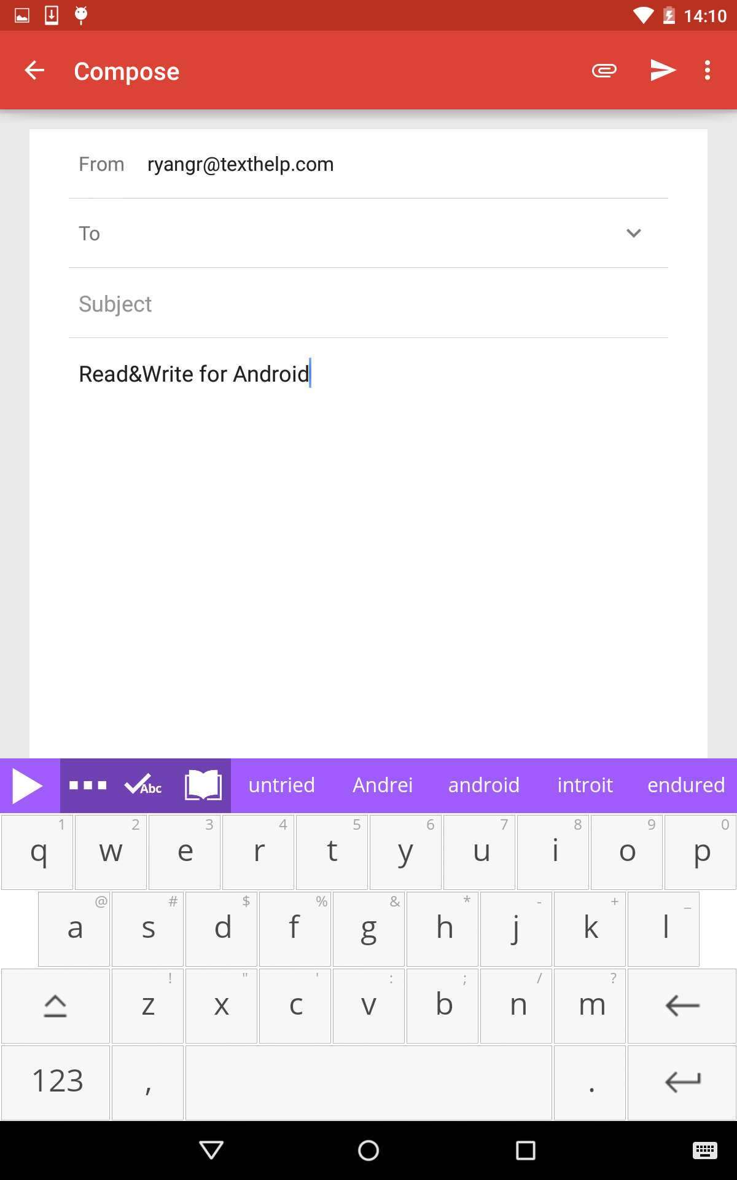Attach a file with the paperclip icon
737x1180 pixels.
(x=604, y=71)
